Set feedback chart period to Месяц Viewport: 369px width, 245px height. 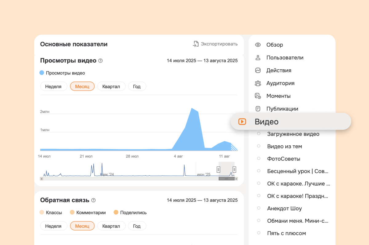point(82,226)
